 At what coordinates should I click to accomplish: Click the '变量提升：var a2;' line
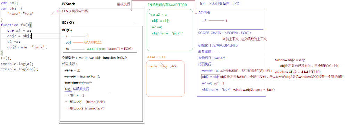(212, 58)
